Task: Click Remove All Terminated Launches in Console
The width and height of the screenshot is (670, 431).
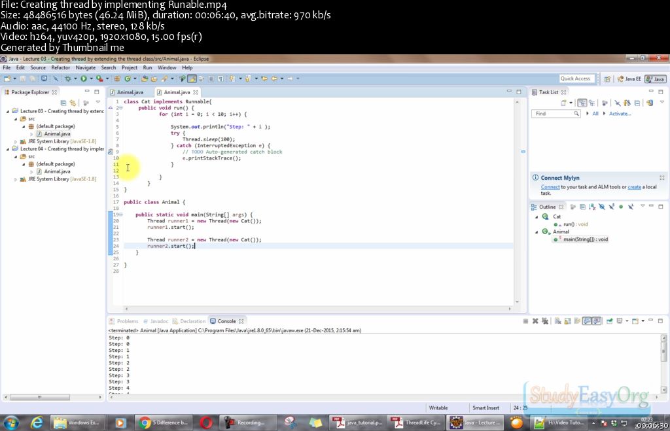Action: [x=545, y=321]
